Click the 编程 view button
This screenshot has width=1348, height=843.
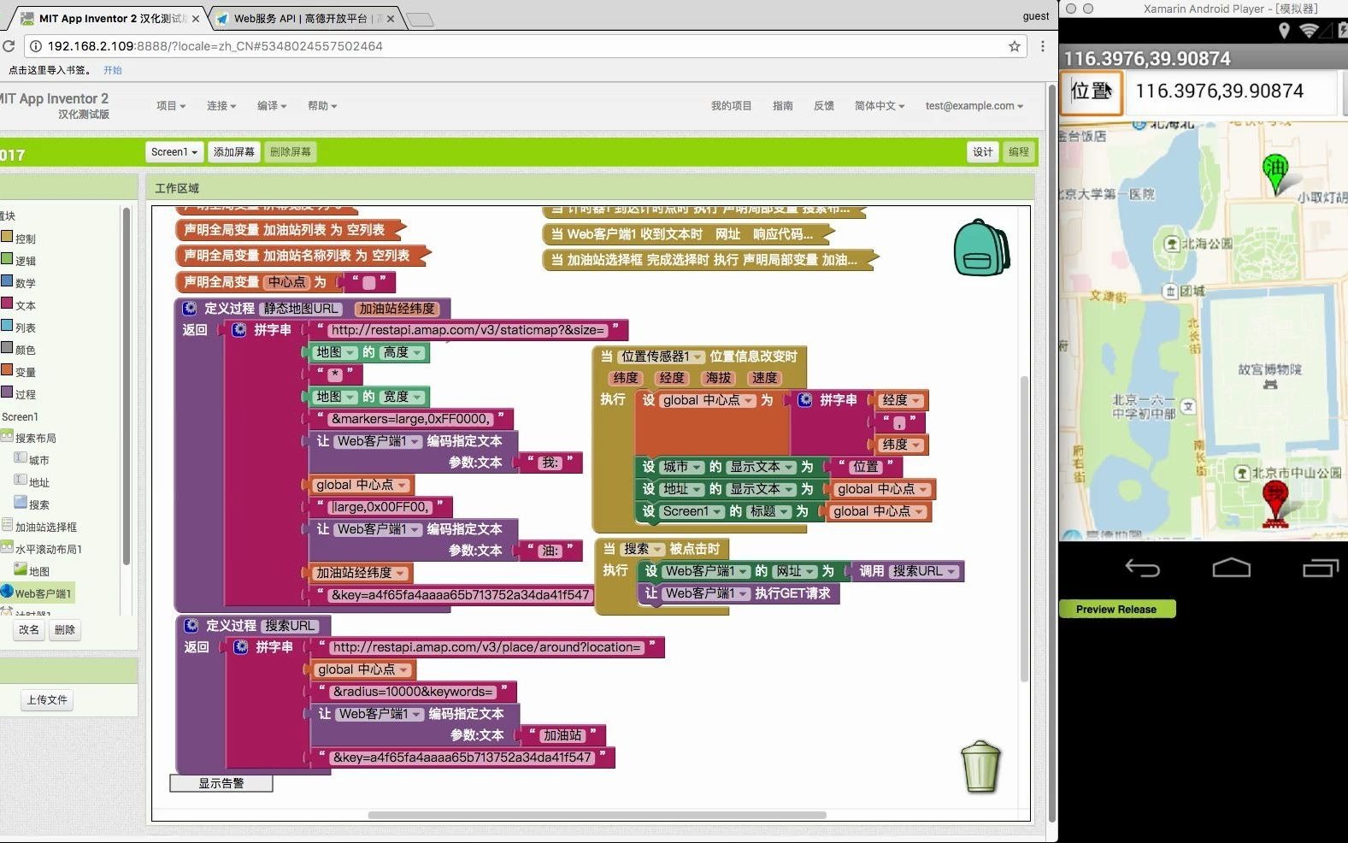coord(1019,152)
